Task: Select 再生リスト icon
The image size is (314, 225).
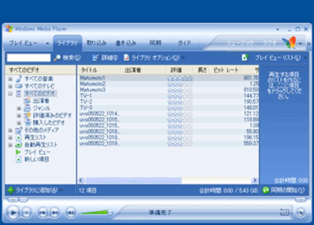Action: tap(18, 138)
